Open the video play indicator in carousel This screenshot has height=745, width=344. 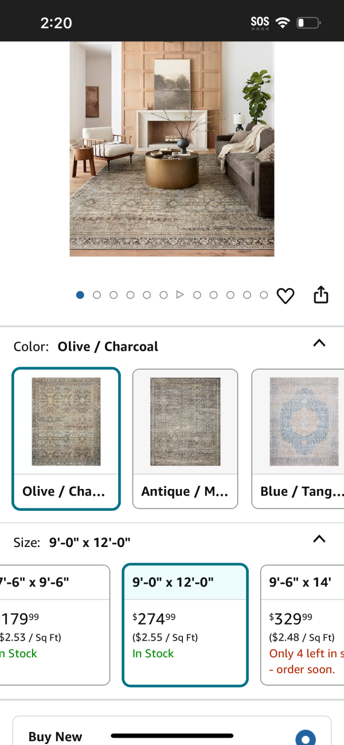click(x=180, y=295)
